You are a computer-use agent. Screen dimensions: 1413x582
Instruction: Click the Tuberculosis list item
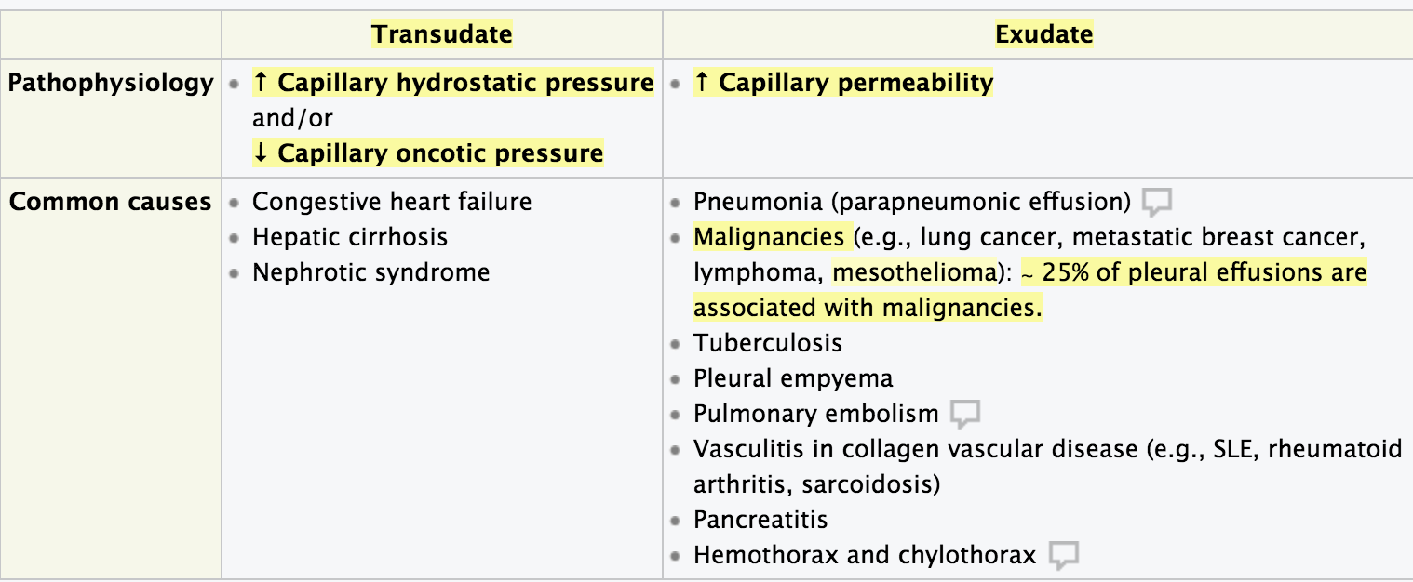tap(768, 343)
